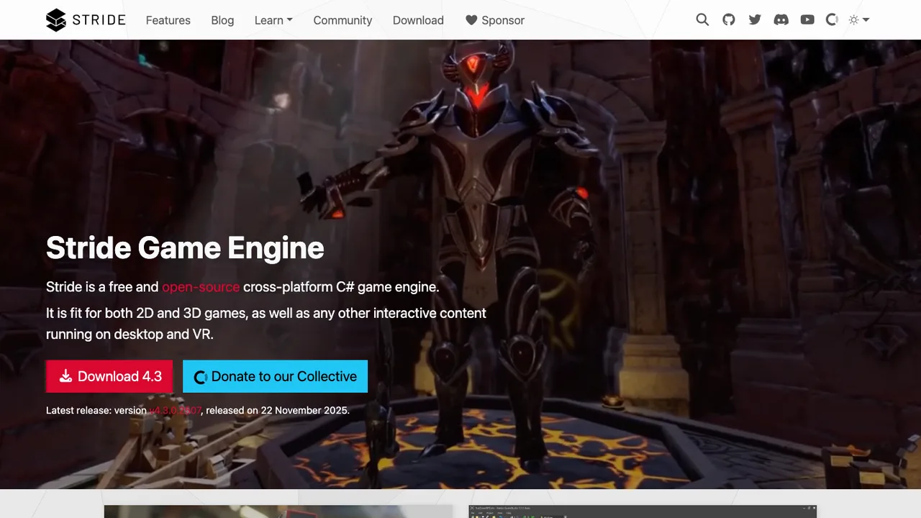Click the red Download 4.3 button
This screenshot has height=518, width=921.
pyautogui.click(x=109, y=376)
